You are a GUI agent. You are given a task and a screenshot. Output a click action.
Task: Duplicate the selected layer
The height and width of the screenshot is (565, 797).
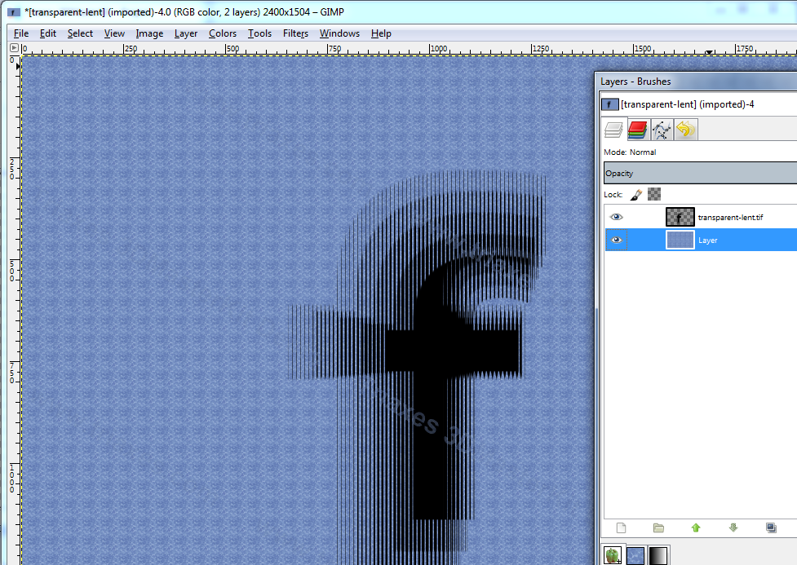771,528
